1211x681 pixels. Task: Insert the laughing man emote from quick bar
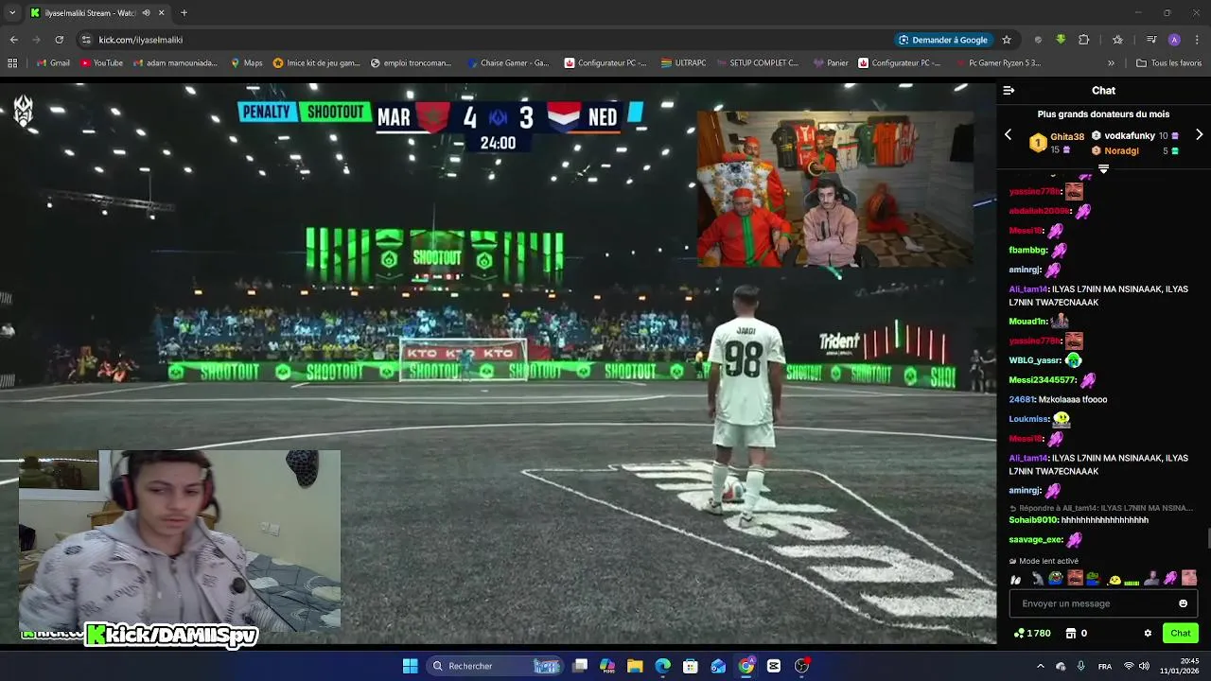point(1075,578)
